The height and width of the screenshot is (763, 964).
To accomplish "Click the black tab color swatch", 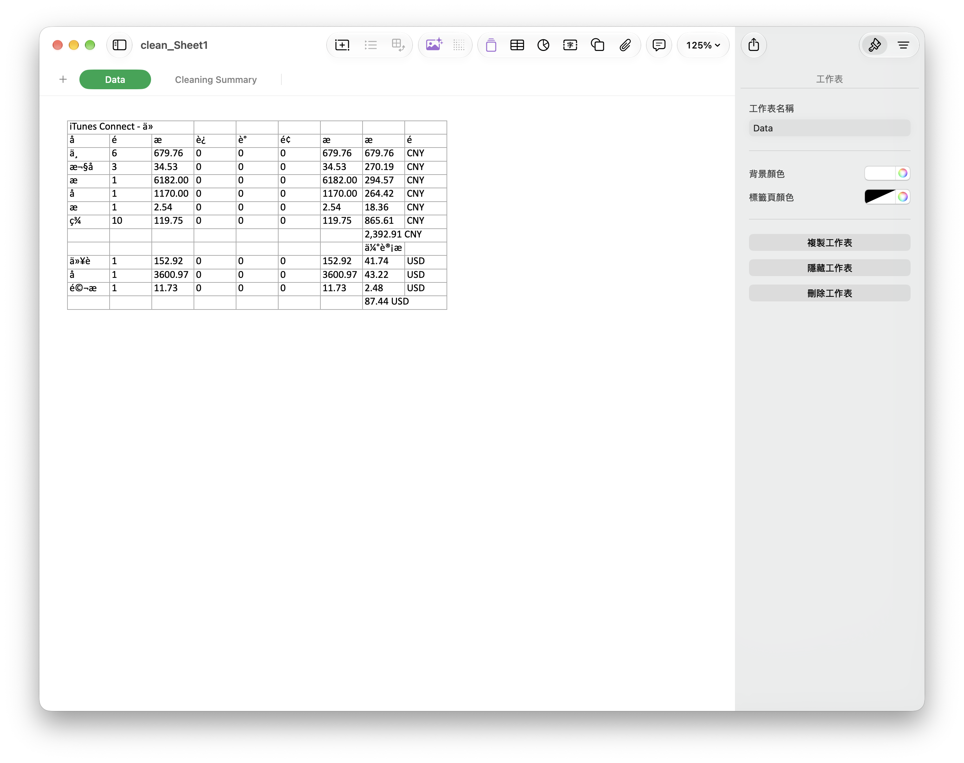I will pyautogui.click(x=880, y=197).
